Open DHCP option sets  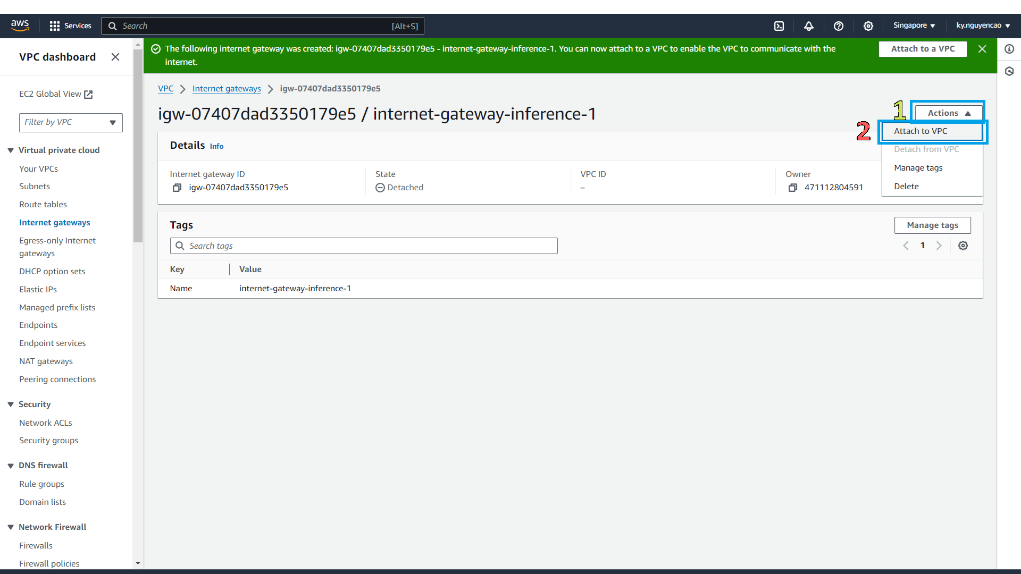click(x=52, y=272)
